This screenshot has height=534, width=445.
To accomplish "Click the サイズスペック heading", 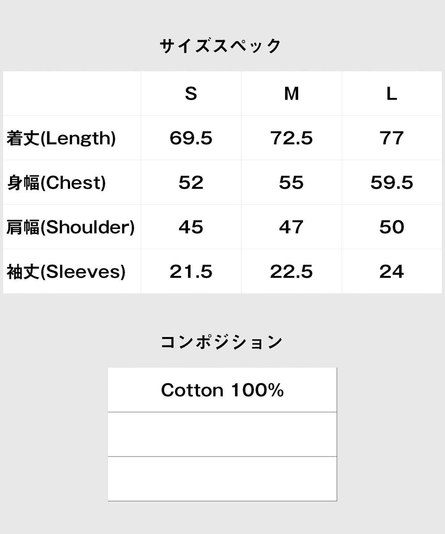I will (221, 46).
